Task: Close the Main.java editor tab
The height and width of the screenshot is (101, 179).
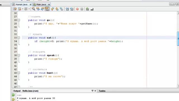Action: coord(49,4)
